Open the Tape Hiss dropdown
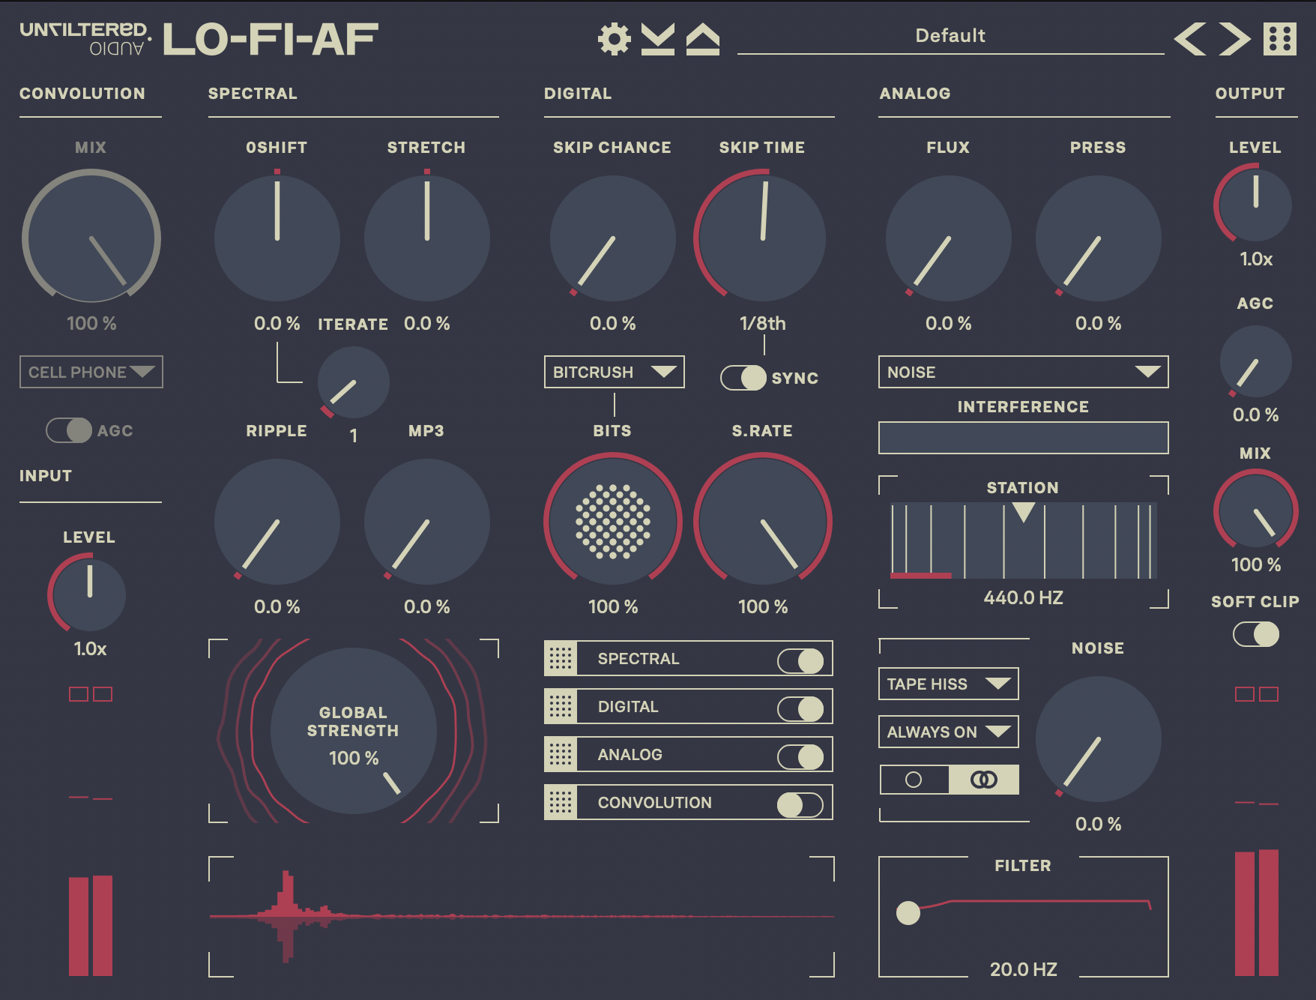Screen dimensions: 1316x1000 tap(949, 684)
